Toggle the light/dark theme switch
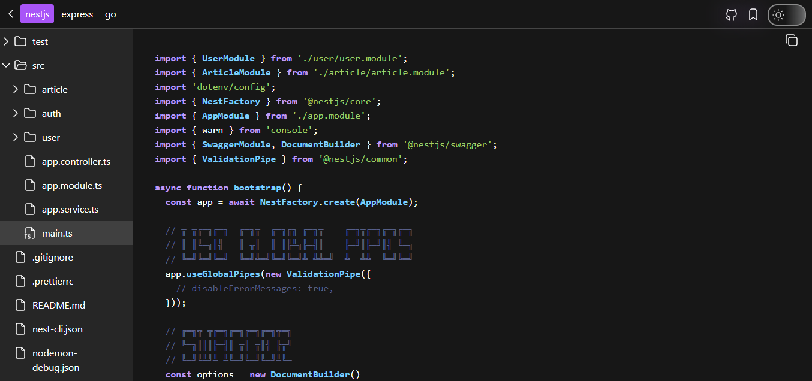 point(786,15)
